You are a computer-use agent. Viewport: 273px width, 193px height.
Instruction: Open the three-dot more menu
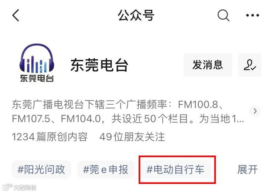coord(253,15)
